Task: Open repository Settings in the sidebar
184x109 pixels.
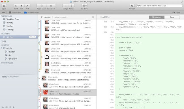Action: (x=19, y=29)
